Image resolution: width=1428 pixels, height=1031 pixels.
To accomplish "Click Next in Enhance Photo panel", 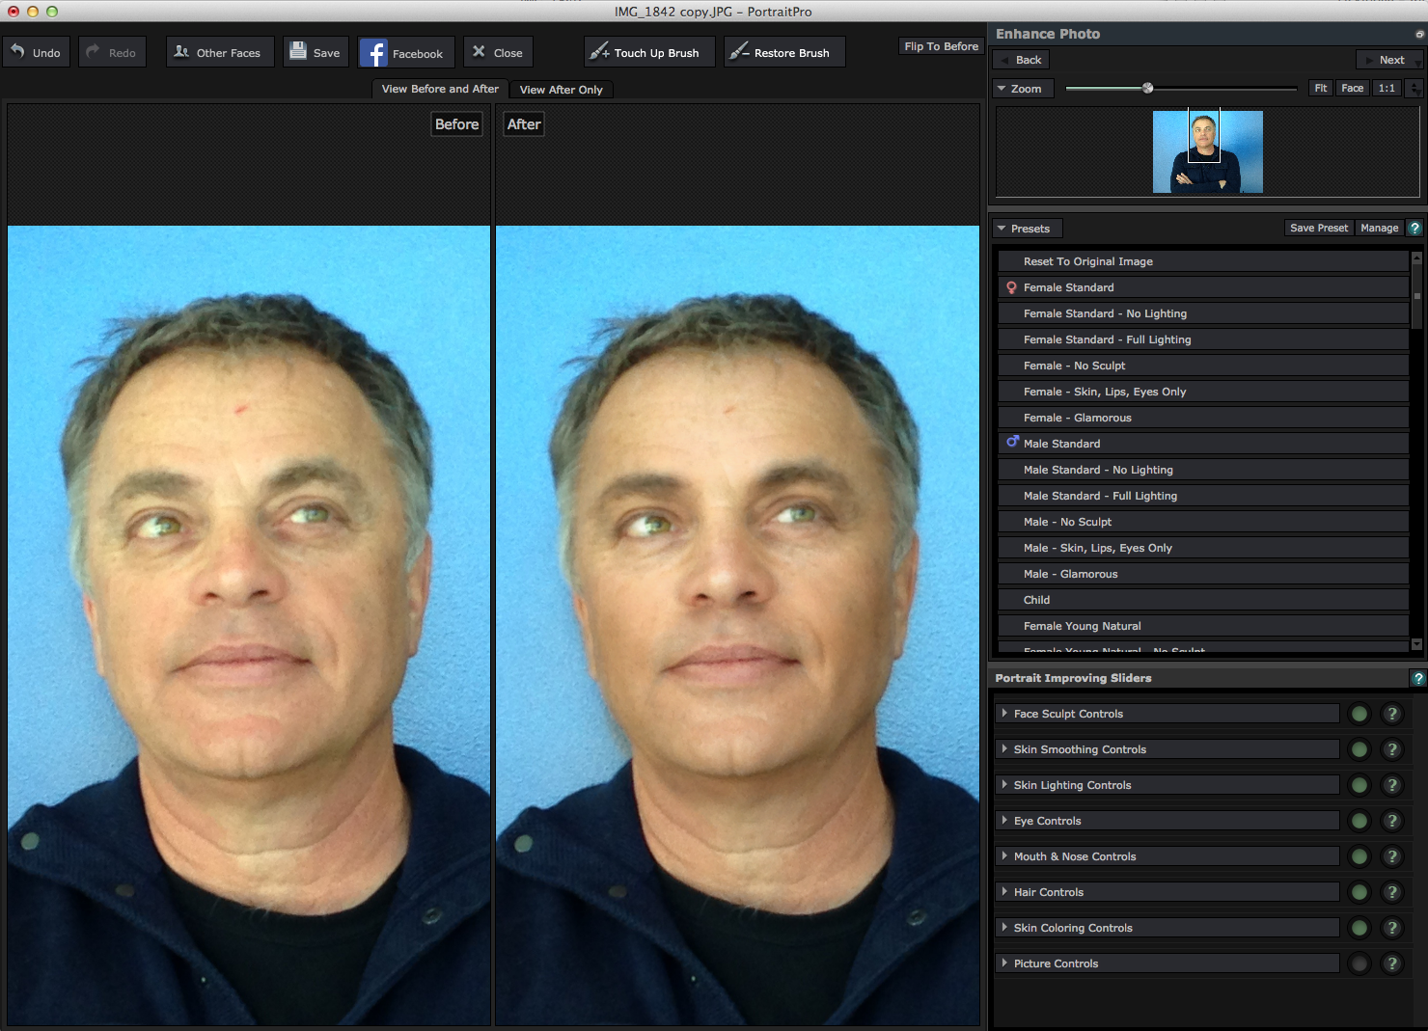I will point(1389,60).
